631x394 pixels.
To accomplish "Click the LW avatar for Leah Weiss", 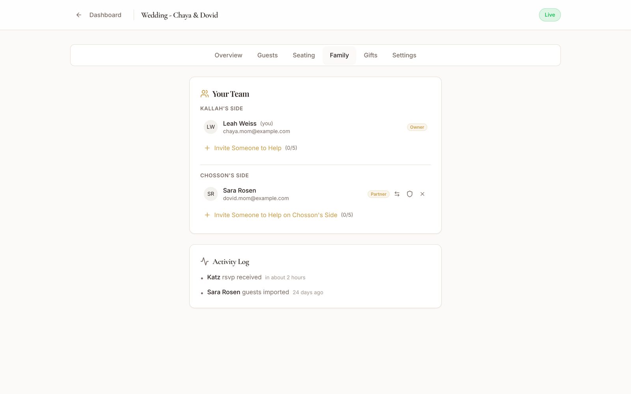I will 211,127.
